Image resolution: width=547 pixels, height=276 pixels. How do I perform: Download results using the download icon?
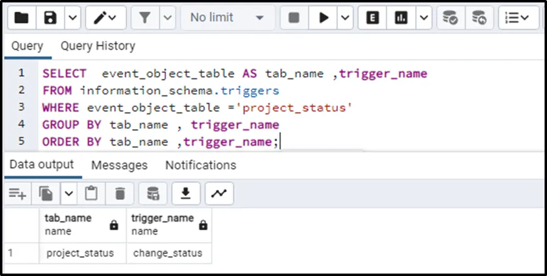(x=186, y=194)
